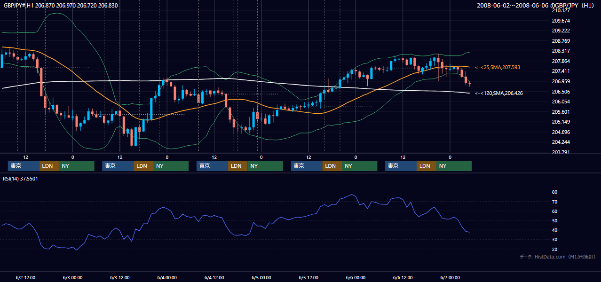Image resolution: width=601 pixels, height=282 pixels.
Task: Click the 205.601 price axis label
Action: (561, 112)
